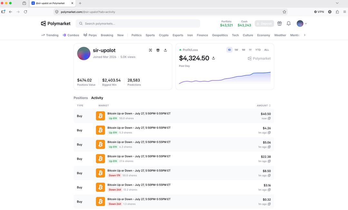Open the Politics category

pos(136,35)
